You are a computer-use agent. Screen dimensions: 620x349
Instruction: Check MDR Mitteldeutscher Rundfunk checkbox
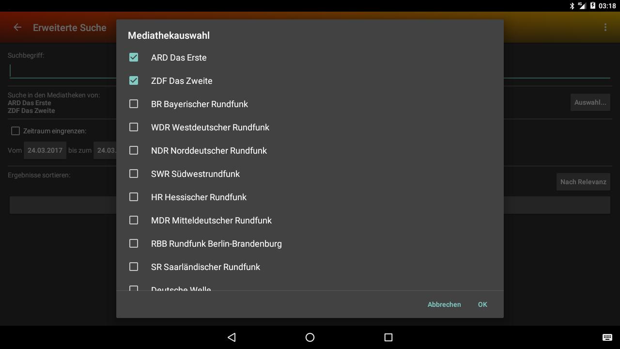point(134,220)
